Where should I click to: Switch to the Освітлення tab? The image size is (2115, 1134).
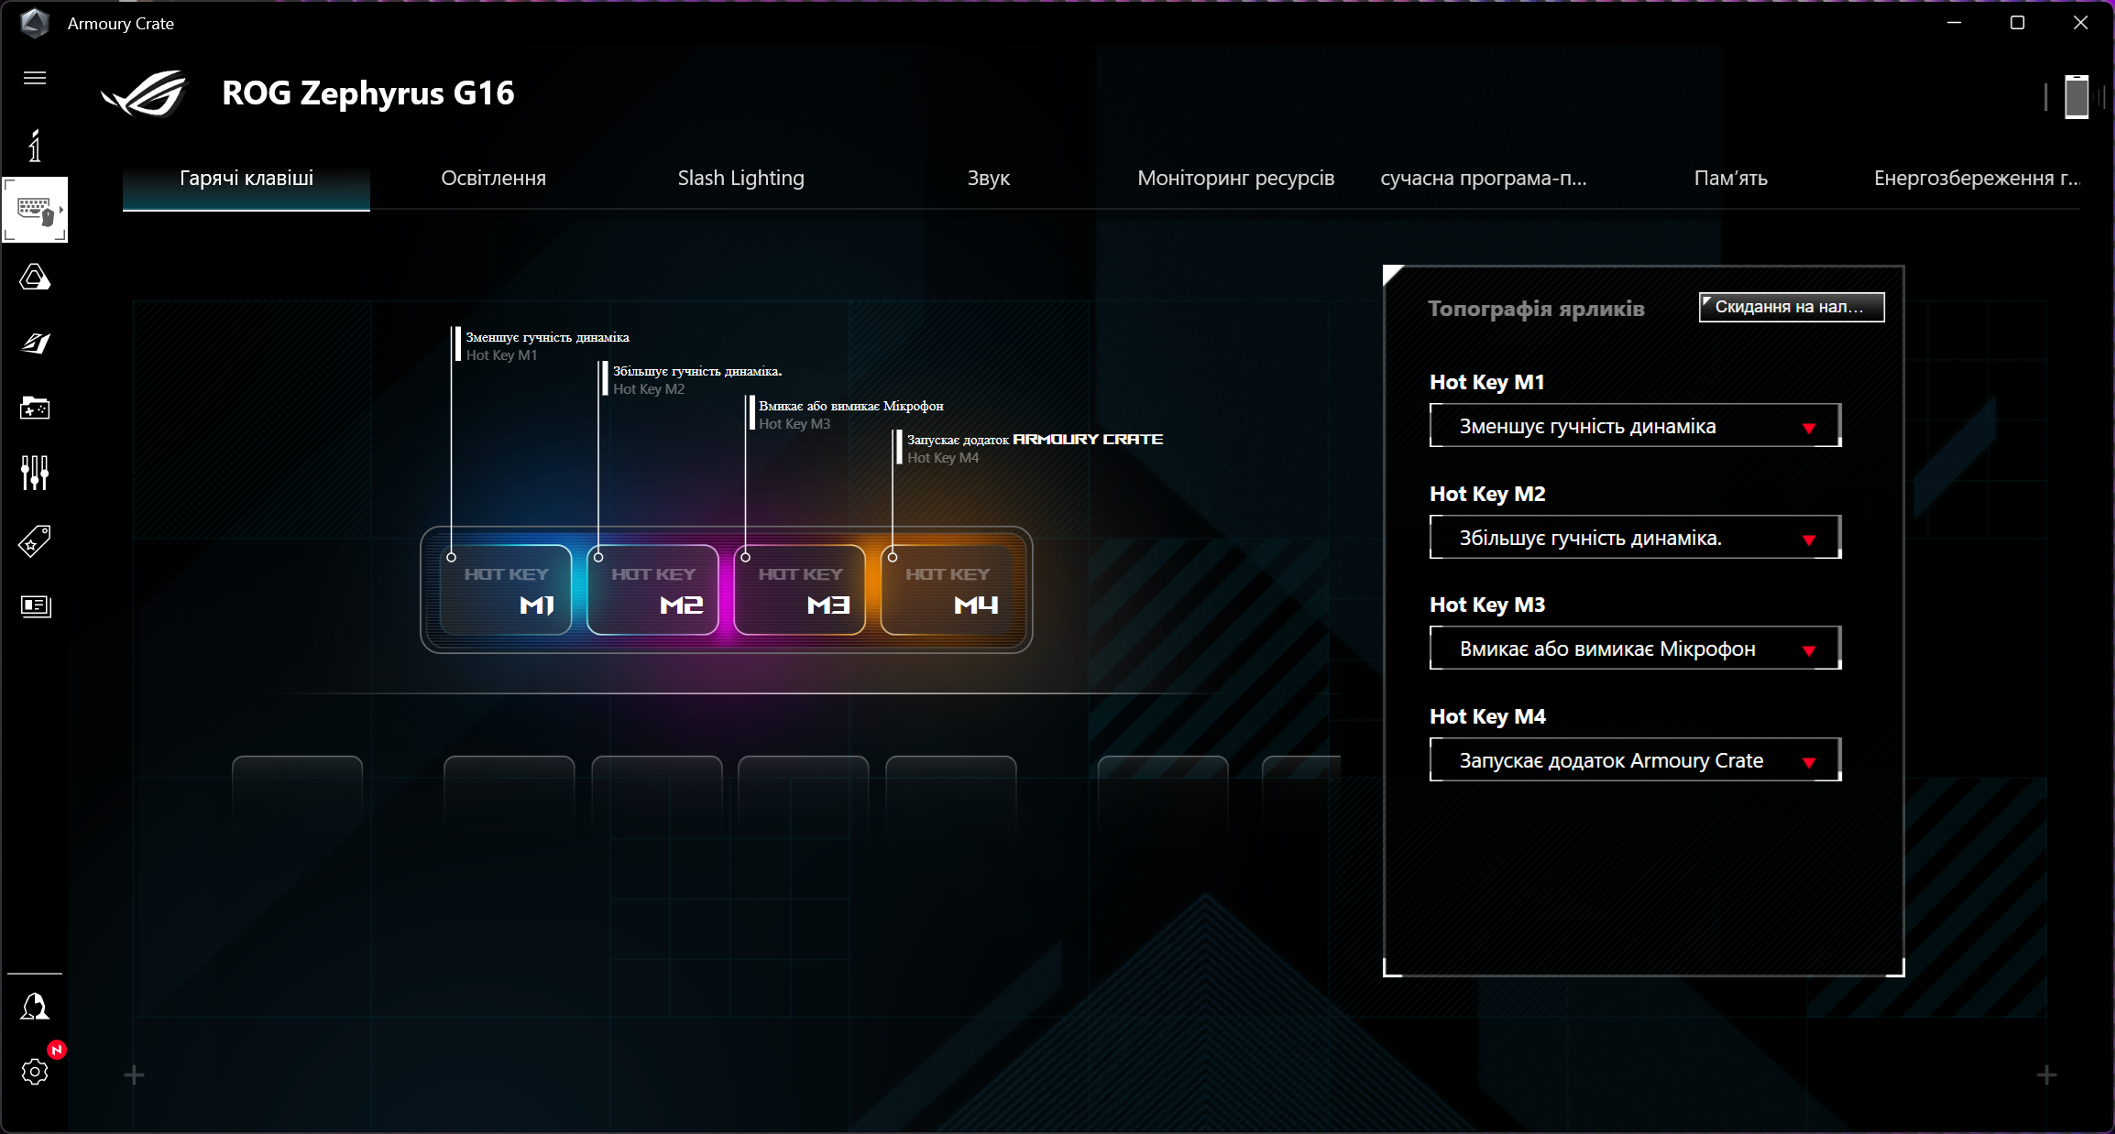(x=493, y=178)
